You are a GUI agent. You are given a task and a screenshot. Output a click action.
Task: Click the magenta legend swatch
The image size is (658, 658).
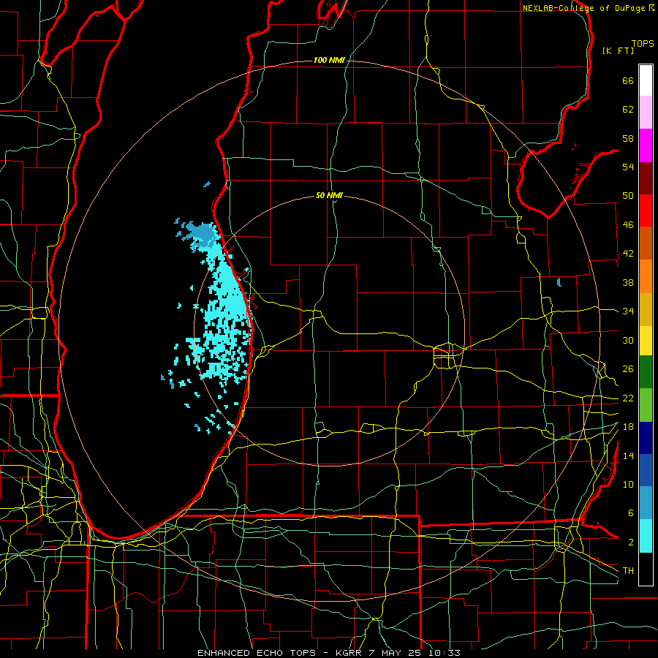pyautogui.click(x=646, y=145)
